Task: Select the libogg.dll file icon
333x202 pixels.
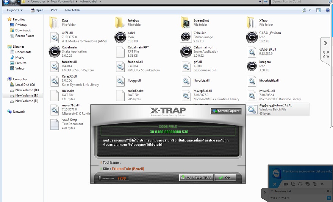Action: coord(120,81)
